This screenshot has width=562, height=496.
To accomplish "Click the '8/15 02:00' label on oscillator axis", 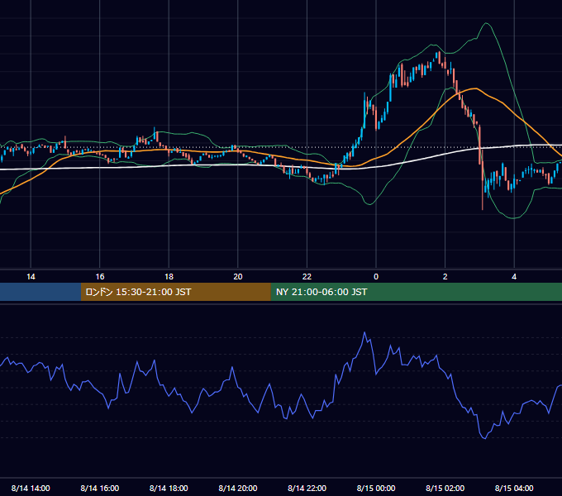I will point(445,488).
